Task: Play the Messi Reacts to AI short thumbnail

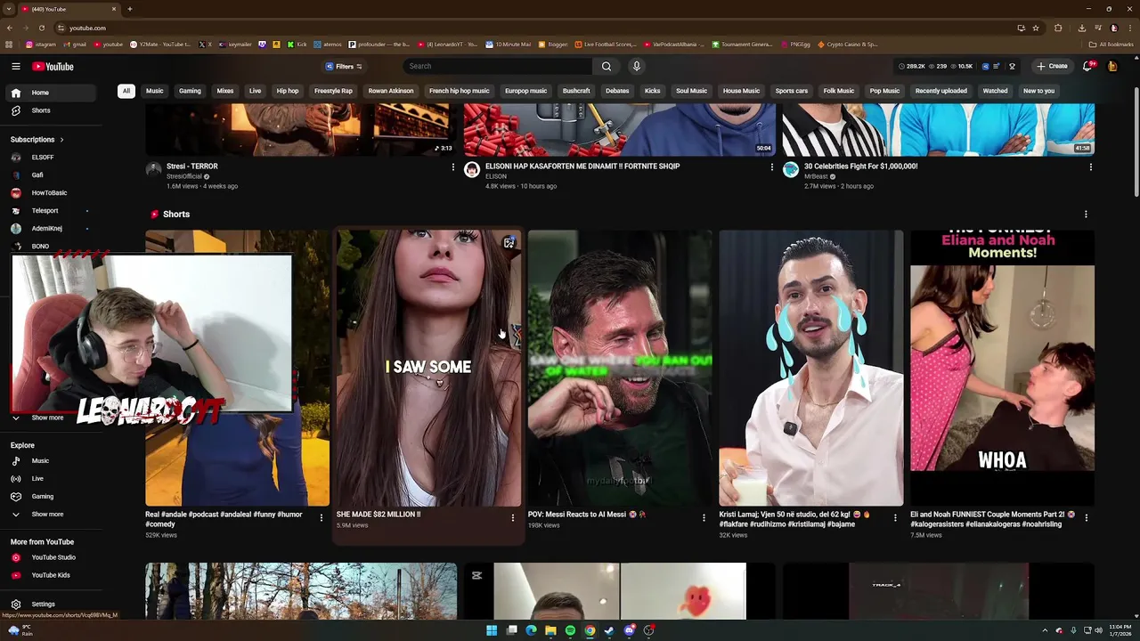Action: (x=620, y=368)
